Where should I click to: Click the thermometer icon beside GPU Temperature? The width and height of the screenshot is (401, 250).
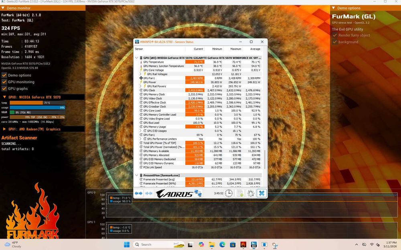point(141,62)
